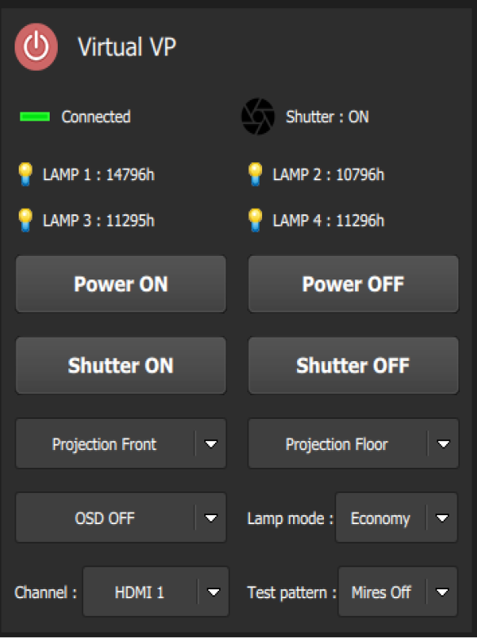Image resolution: width=477 pixels, height=639 pixels.
Task: Click the Virtual VP title text
Action: click(x=127, y=47)
